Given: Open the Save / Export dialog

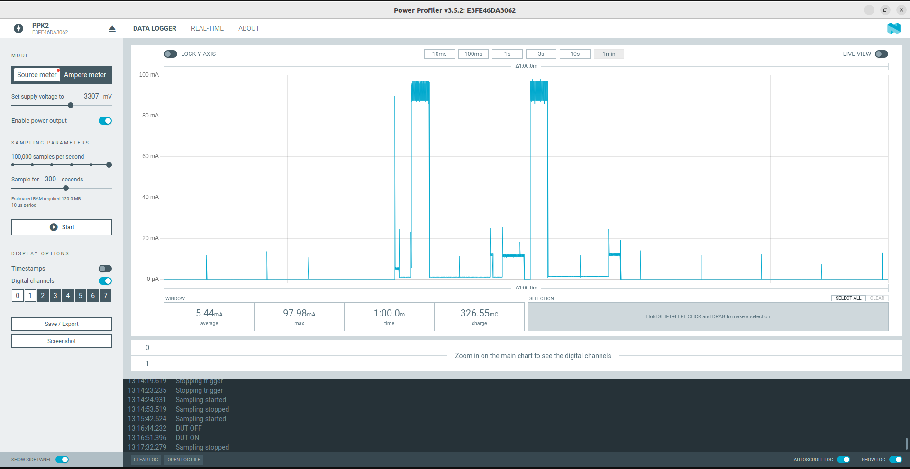Looking at the screenshot, I should (x=61, y=324).
